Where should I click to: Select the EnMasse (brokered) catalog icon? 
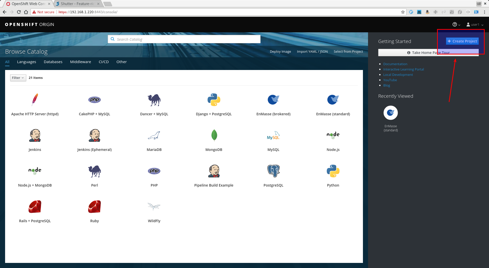[x=274, y=100]
